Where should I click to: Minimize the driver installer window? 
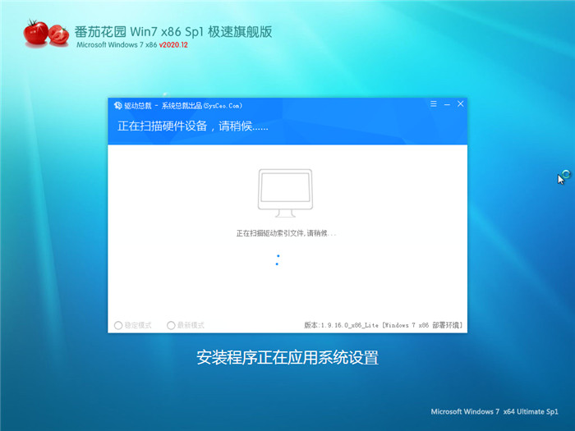(x=447, y=104)
